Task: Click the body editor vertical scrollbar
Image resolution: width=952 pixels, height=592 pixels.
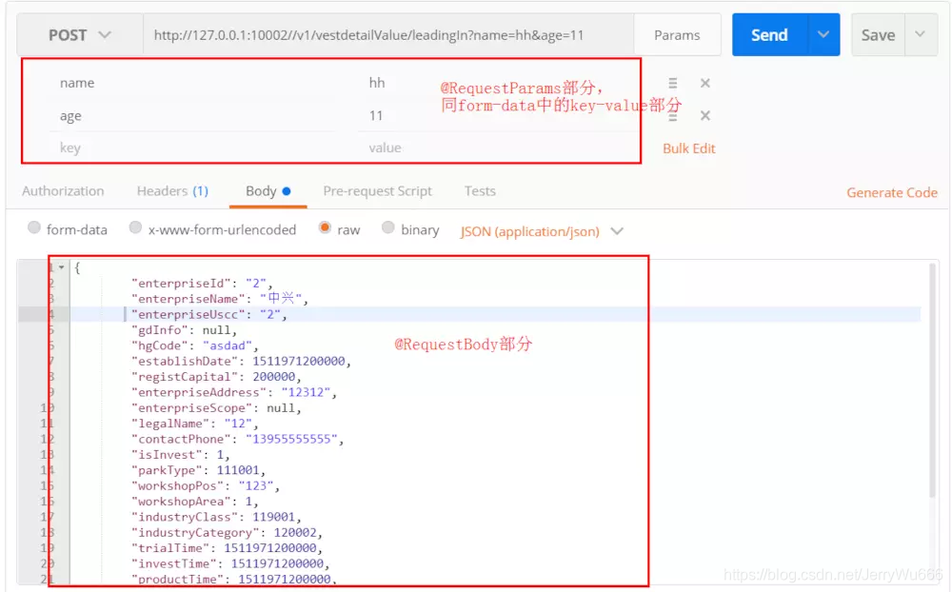Action: pos(934,381)
